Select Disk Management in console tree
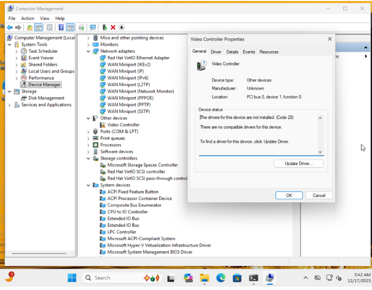Viewport: 372px width, 290px height. click(x=46, y=98)
